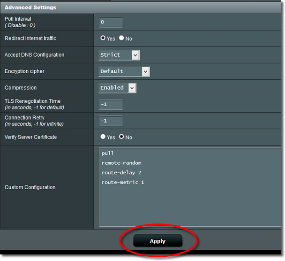This screenshot has width=285, height=261.
Task: Click the Verify Server Certificate label
Action: coord(30,137)
